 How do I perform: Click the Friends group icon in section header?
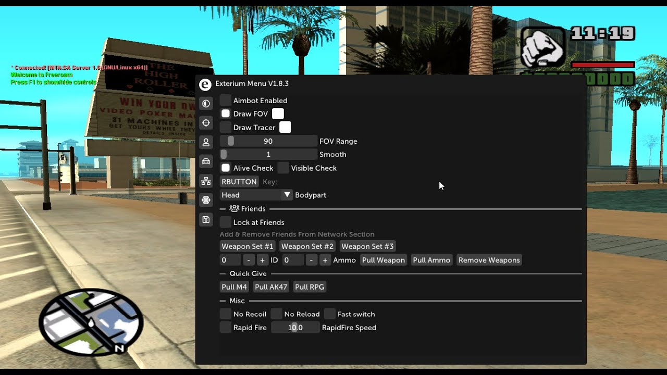tap(234, 208)
